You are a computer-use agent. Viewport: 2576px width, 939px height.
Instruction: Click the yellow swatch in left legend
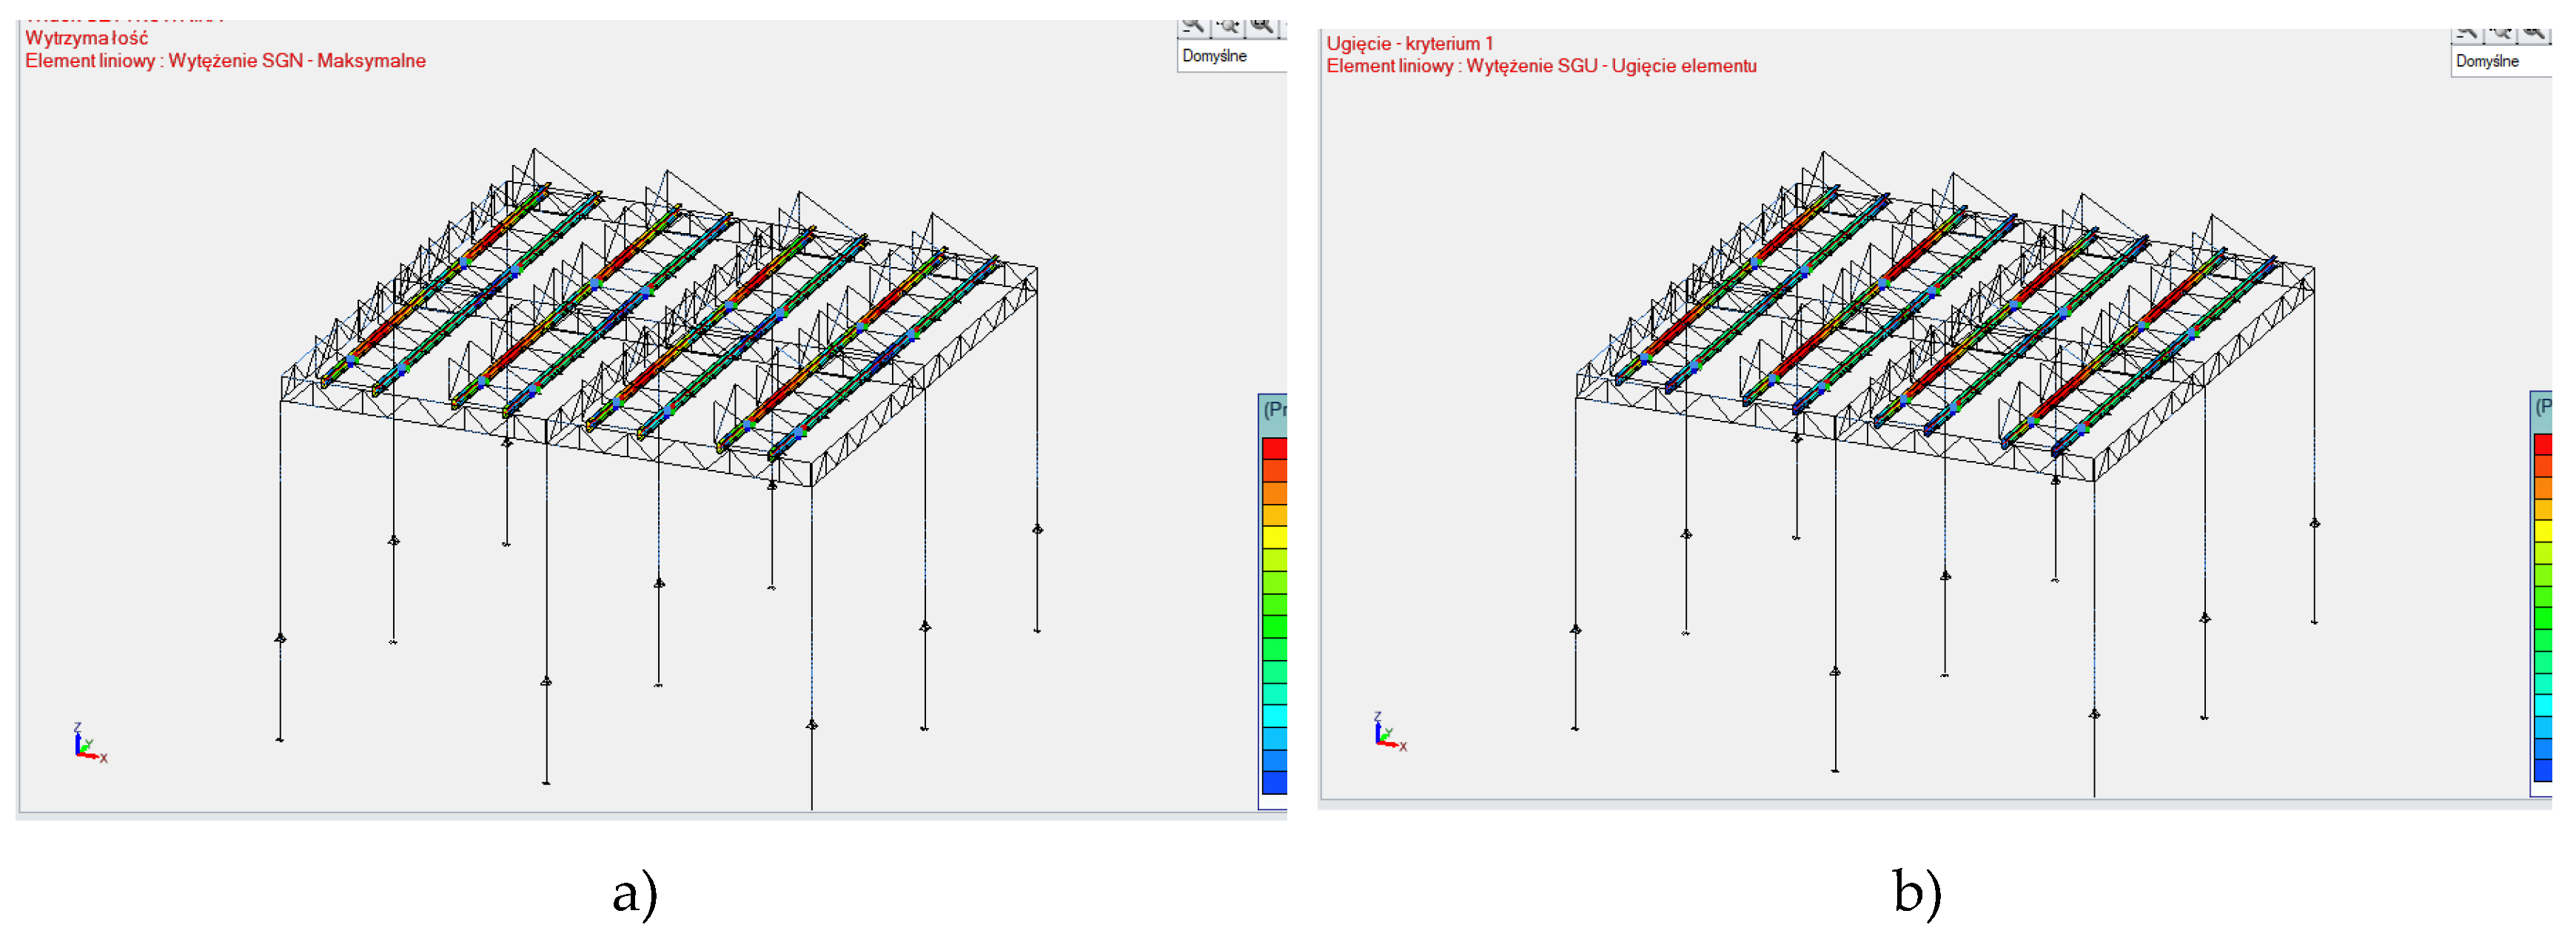pos(1274,537)
